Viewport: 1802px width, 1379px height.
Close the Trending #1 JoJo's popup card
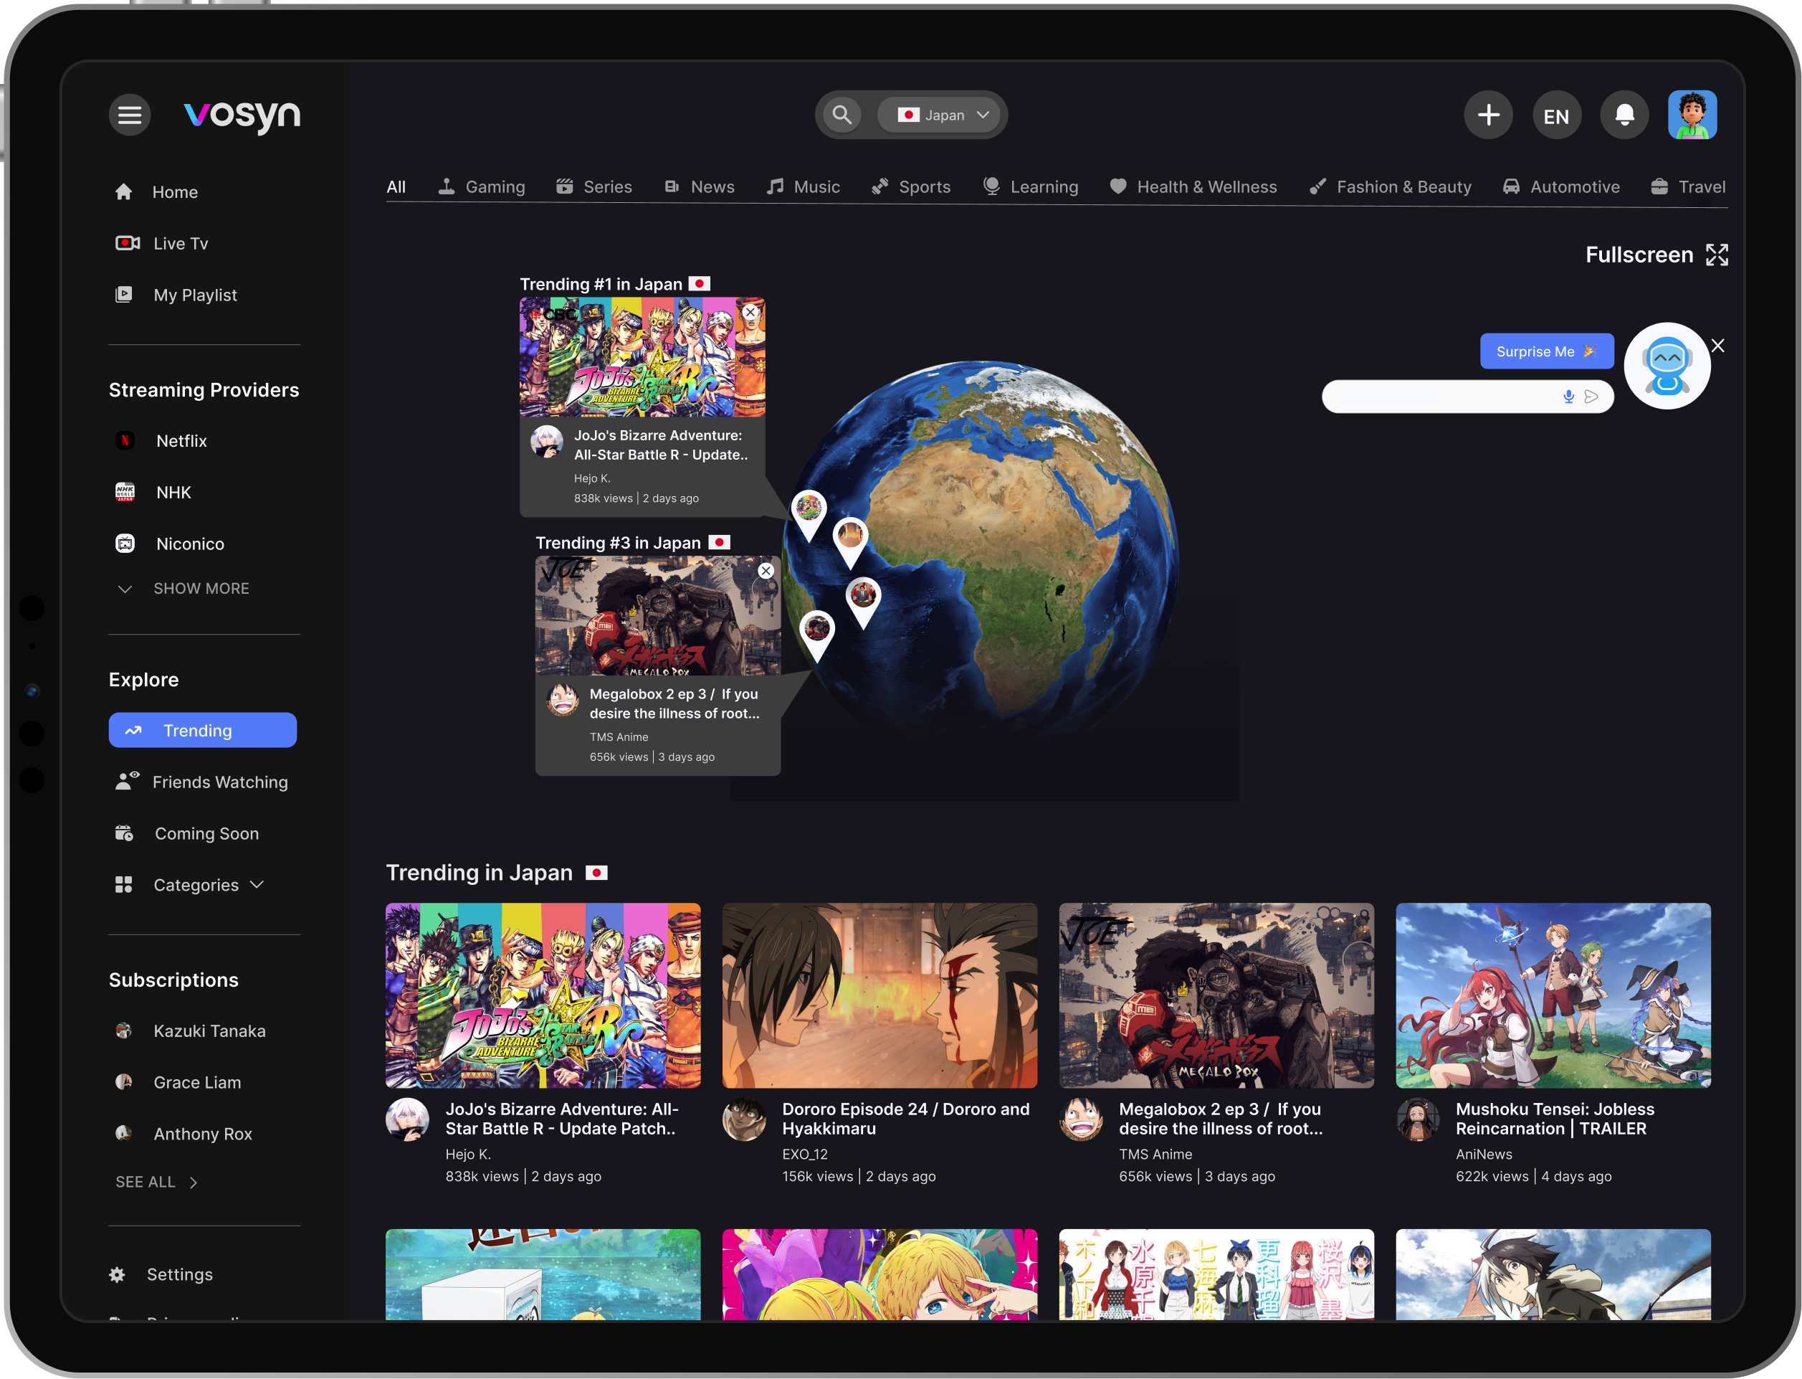tap(750, 313)
